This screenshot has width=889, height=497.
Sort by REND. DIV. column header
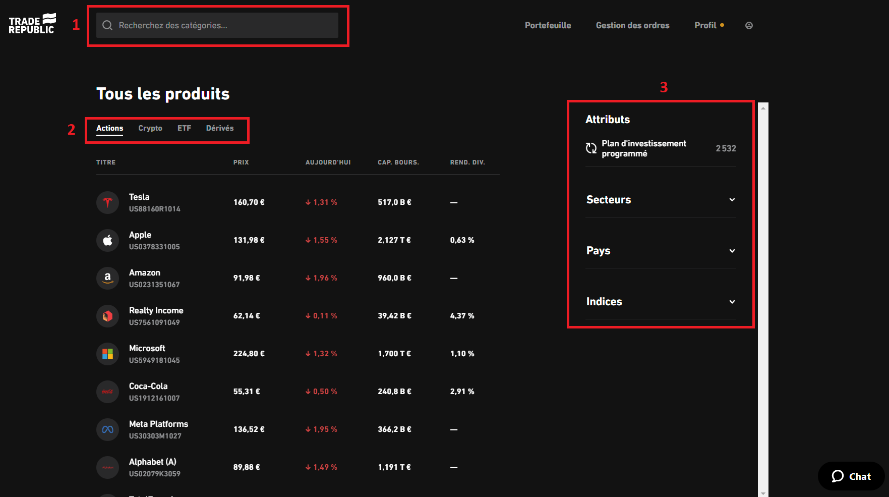pos(467,162)
